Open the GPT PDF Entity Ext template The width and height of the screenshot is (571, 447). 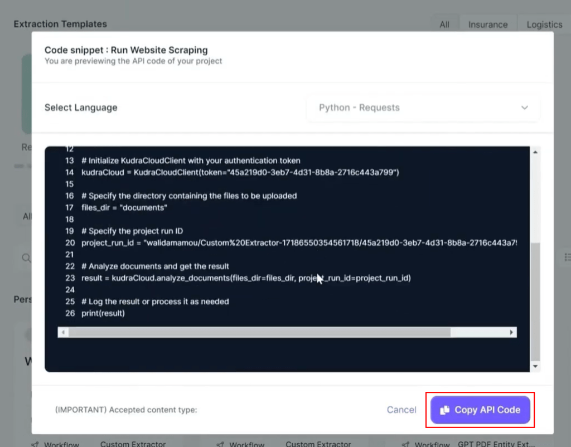(496, 444)
